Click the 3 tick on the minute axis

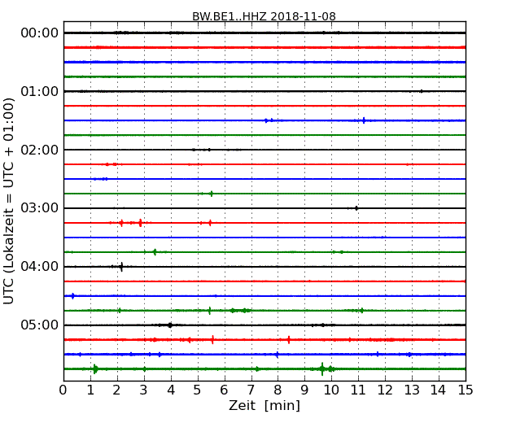pyautogui.click(x=144, y=390)
